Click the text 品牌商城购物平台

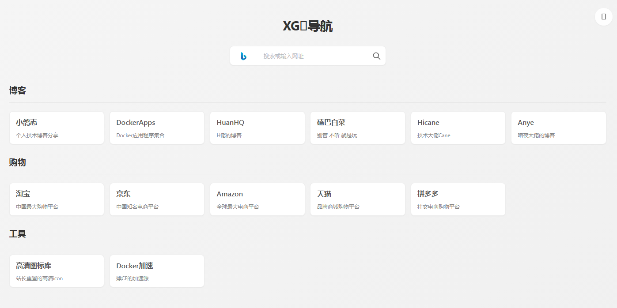coord(338,207)
